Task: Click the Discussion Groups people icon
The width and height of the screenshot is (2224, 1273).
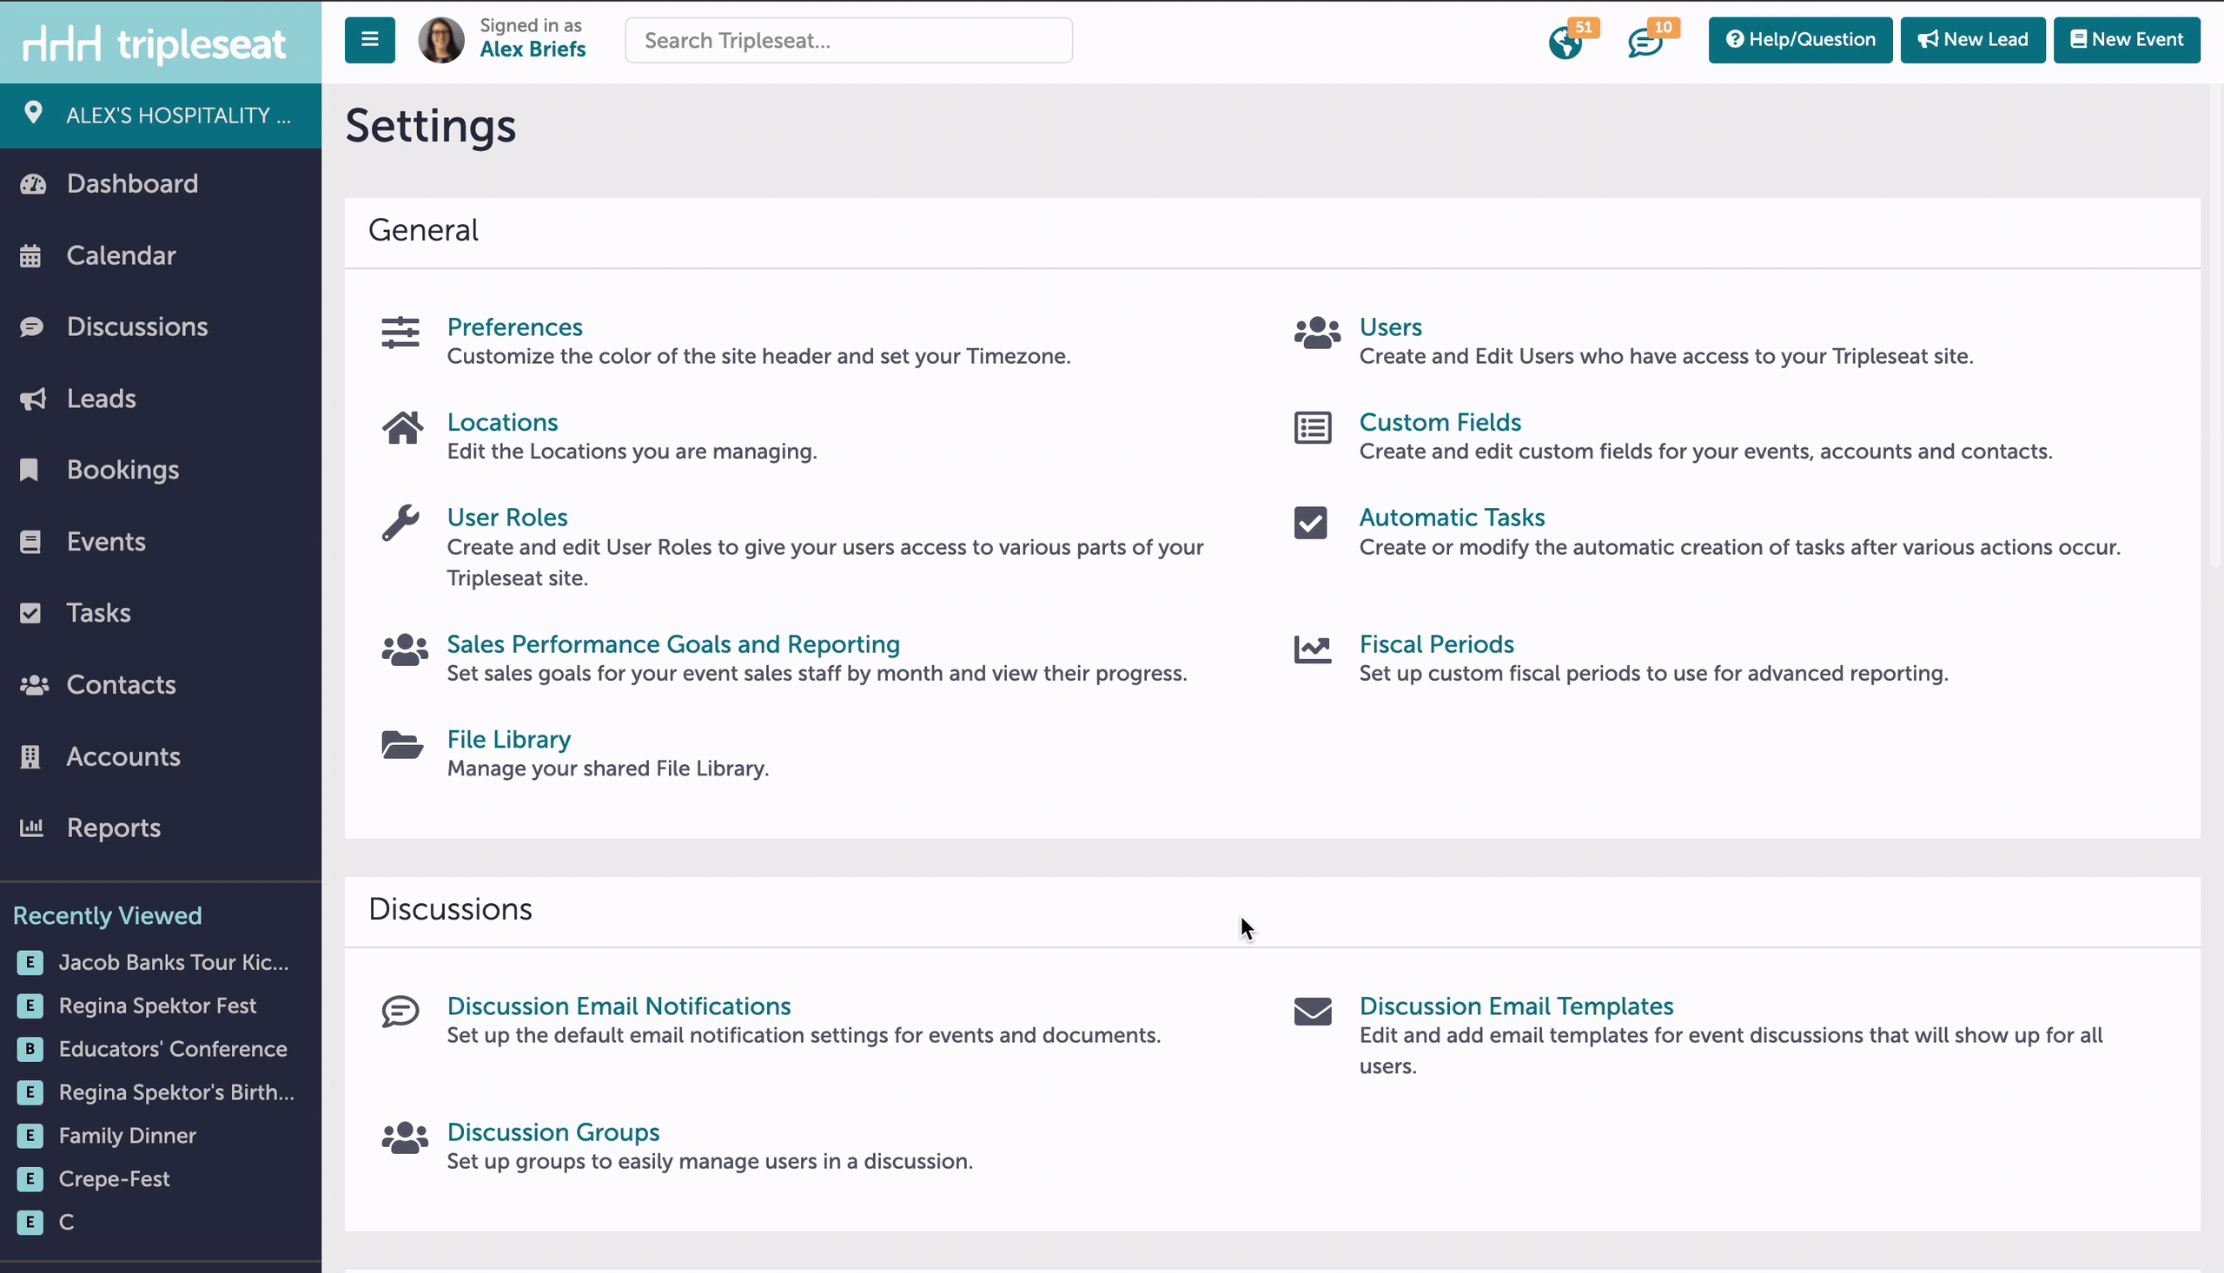Action: 405,1138
